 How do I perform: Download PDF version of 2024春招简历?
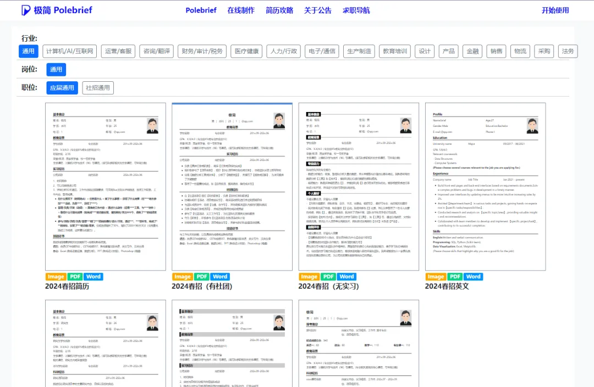pyautogui.click(x=75, y=277)
